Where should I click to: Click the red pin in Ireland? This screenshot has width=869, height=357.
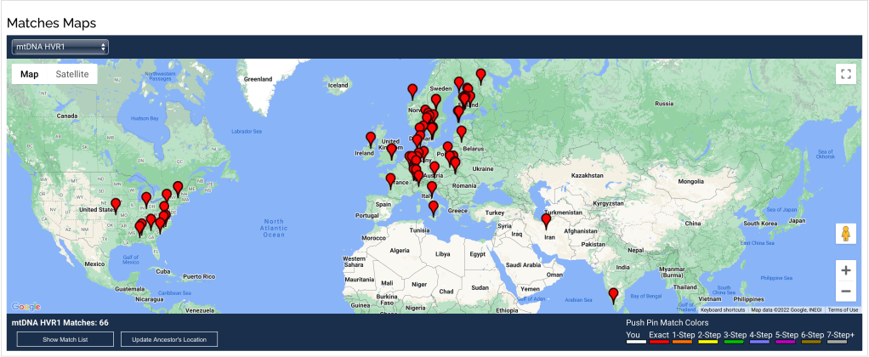coord(371,138)
